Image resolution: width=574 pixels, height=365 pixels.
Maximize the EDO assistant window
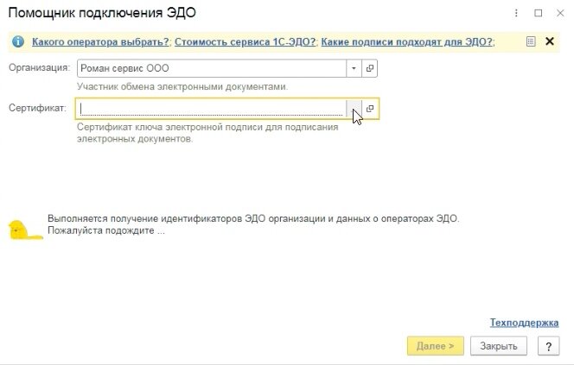tap(538, 13)
